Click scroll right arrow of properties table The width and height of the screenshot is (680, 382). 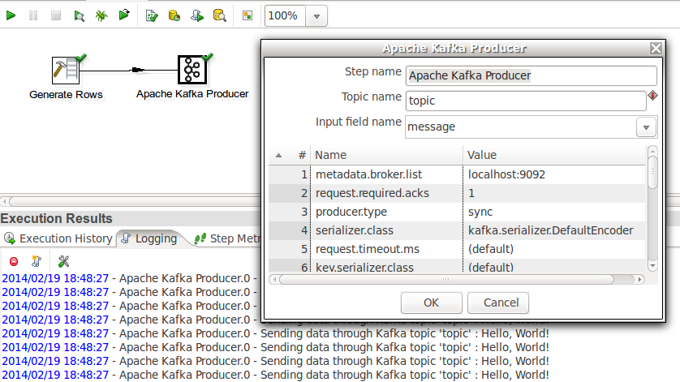(x=640, y=280)
